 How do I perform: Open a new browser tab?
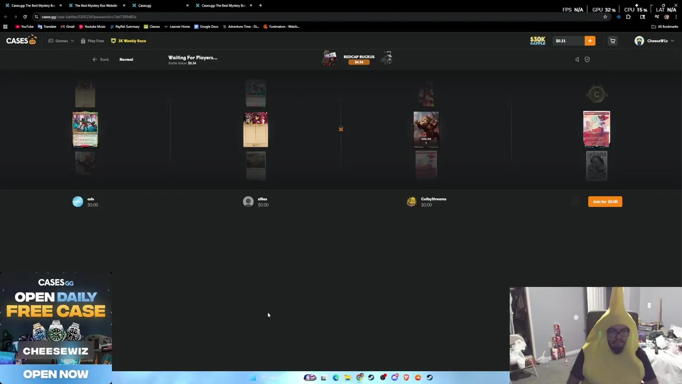pyautogui.click(x=261, y=5)
